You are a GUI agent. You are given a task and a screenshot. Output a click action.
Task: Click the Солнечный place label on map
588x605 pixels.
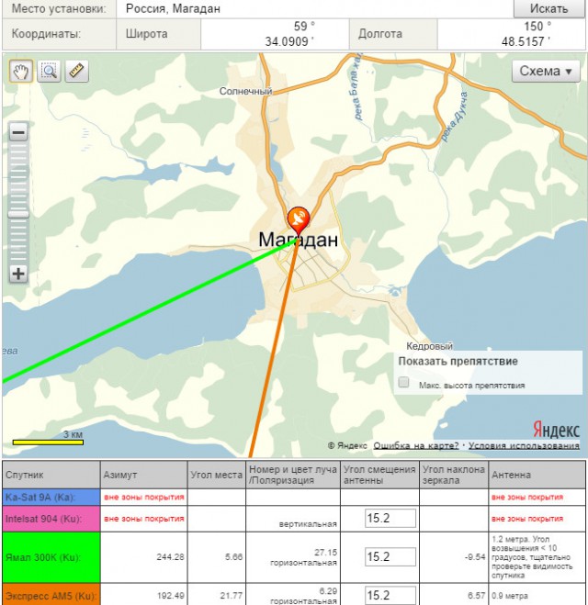[x=245, y=92]
